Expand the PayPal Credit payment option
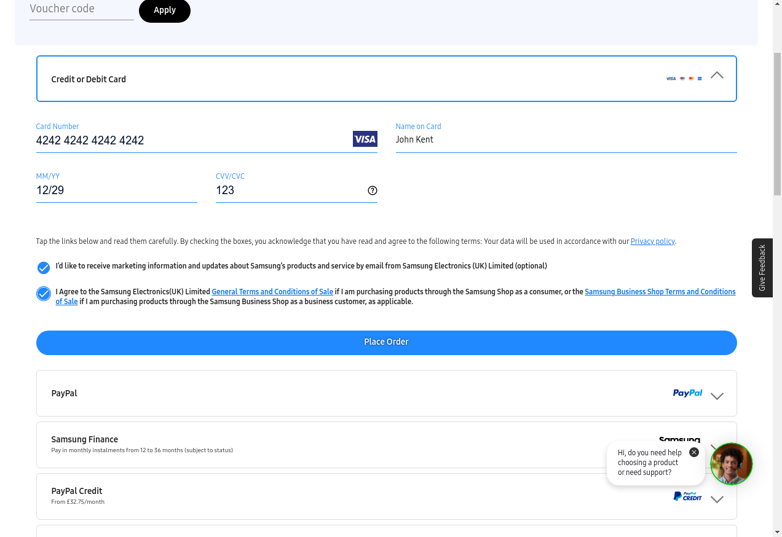 [x=717, y=500]
